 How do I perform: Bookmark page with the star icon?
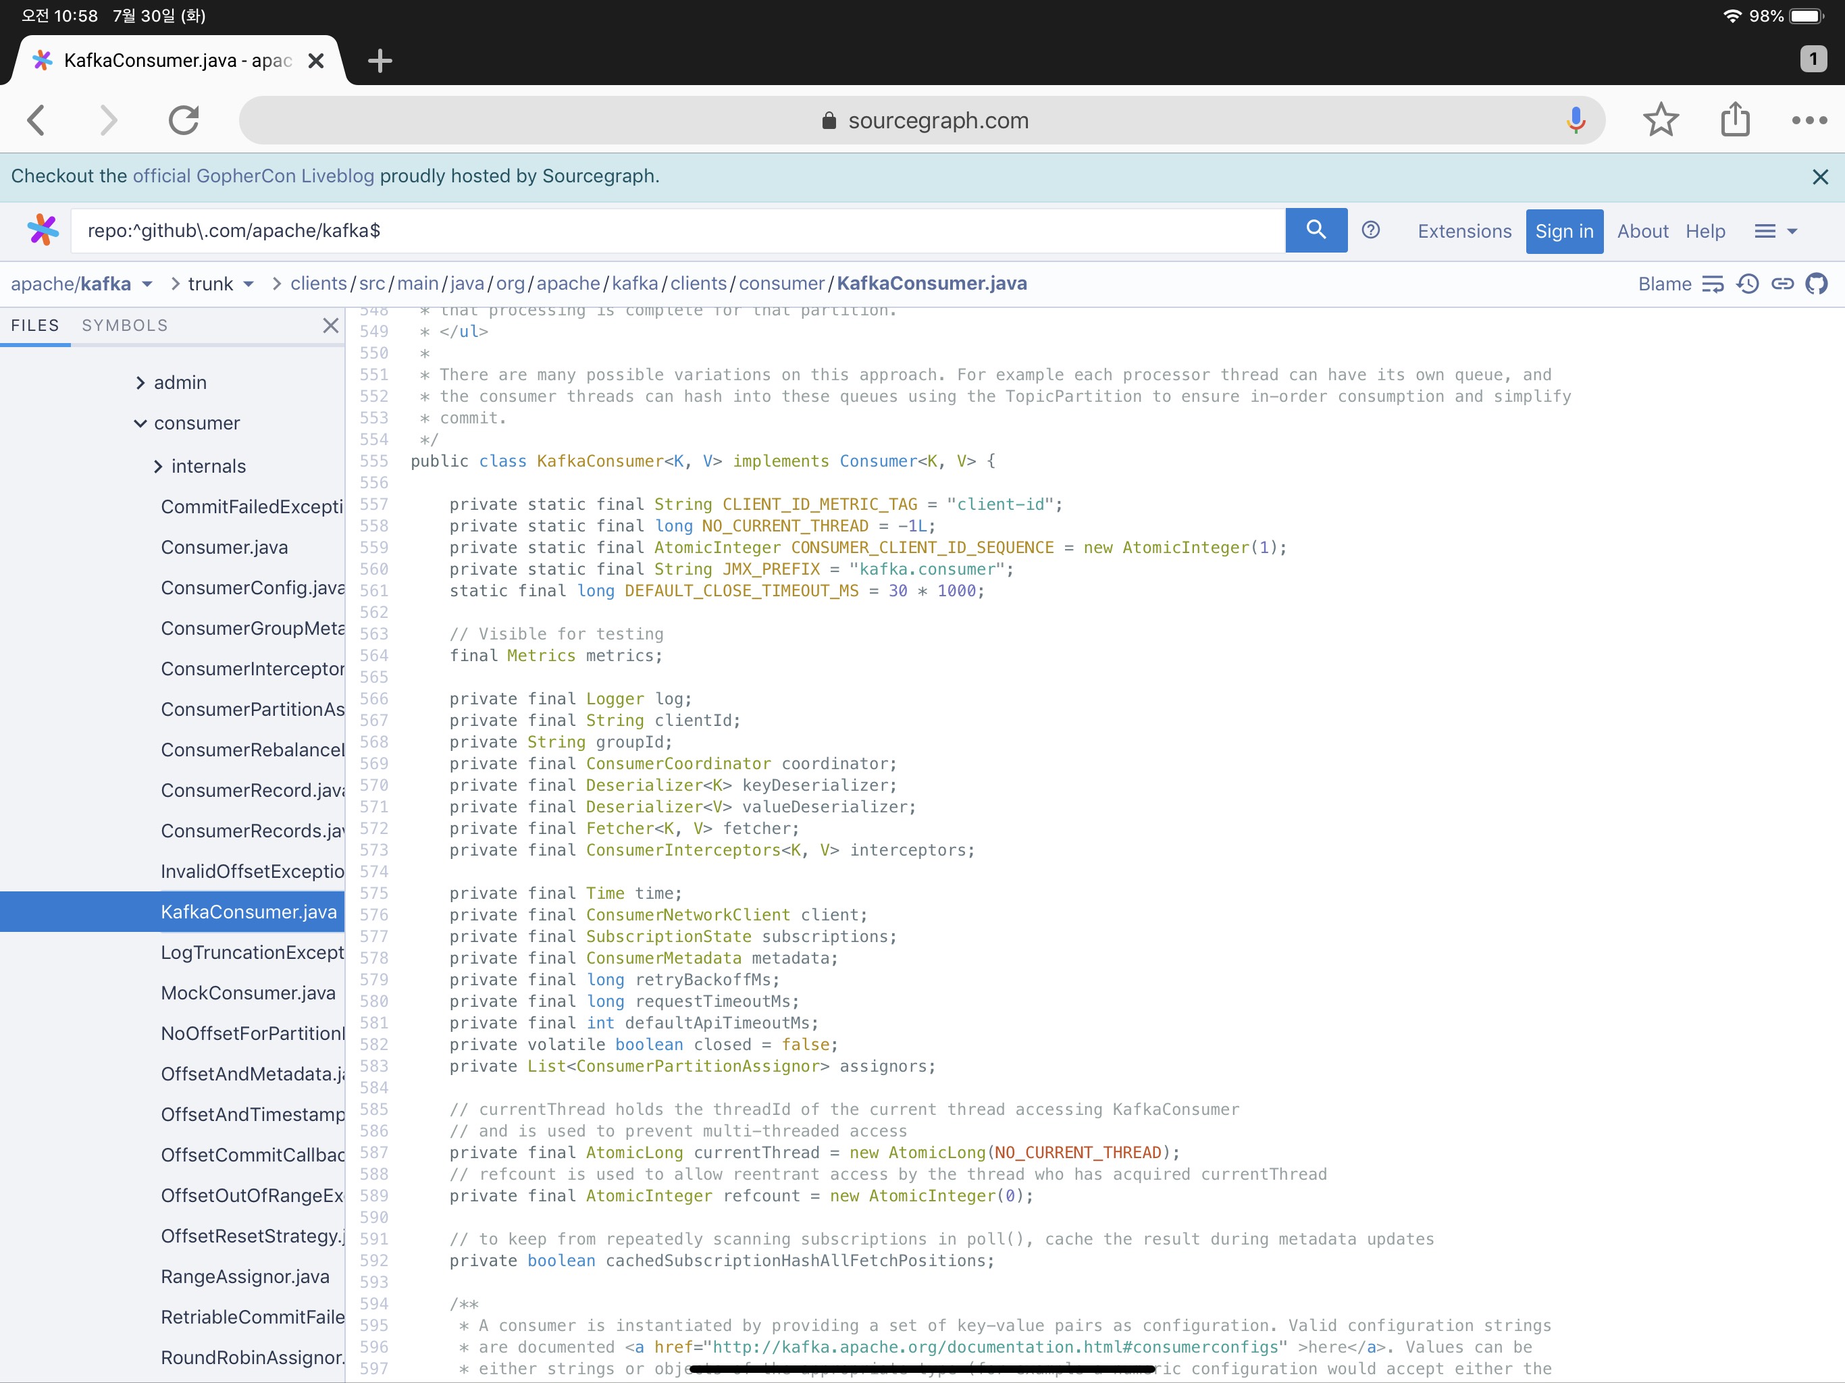pyautogui.click(x=1660, y=120)
